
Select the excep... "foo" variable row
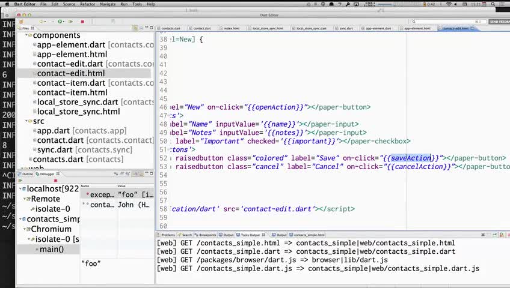tap(117, 194)
